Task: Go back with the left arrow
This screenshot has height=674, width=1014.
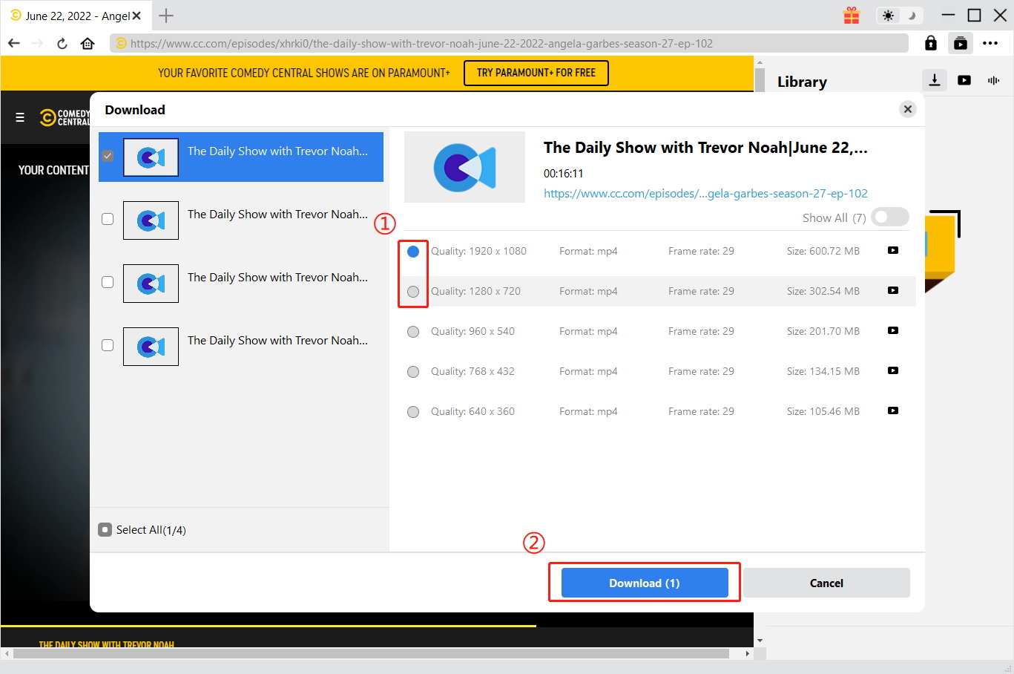Action: 14,43
